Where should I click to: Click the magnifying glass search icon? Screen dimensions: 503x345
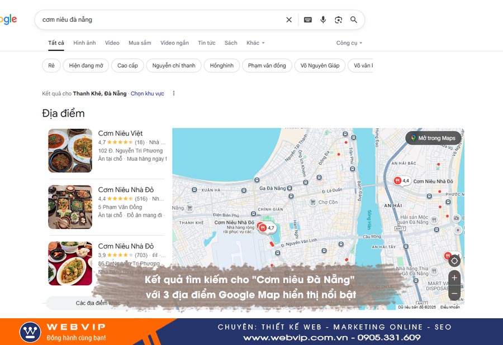(354, 20)
